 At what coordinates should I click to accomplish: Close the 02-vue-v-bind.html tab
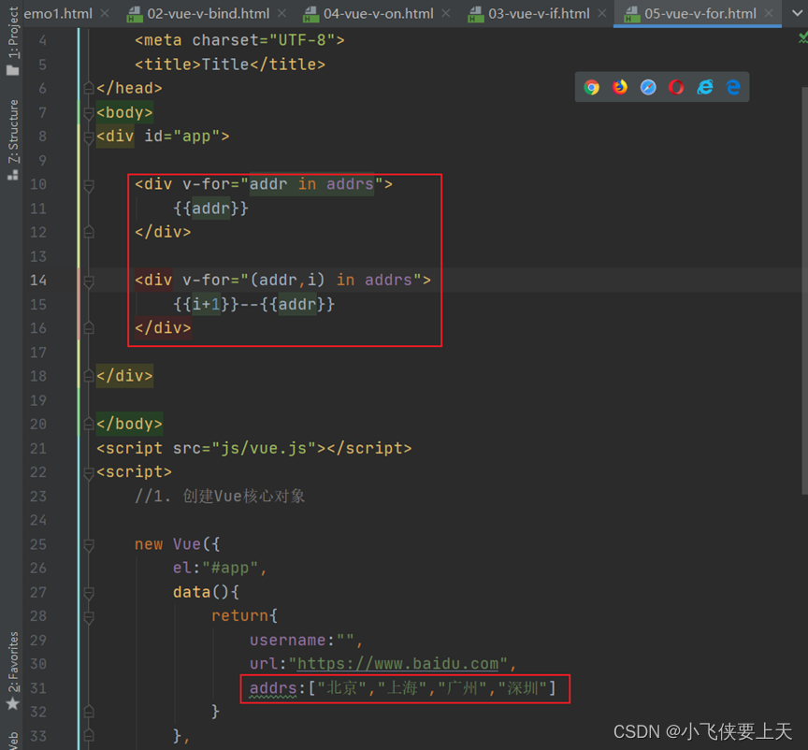pyautogui.click(x=281, y=14)
